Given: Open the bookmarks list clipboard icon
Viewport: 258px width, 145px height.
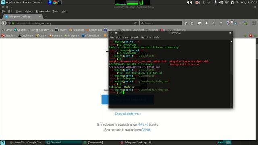Looking at the screenshot, I should pyautogui.click(x=192, y=23).
